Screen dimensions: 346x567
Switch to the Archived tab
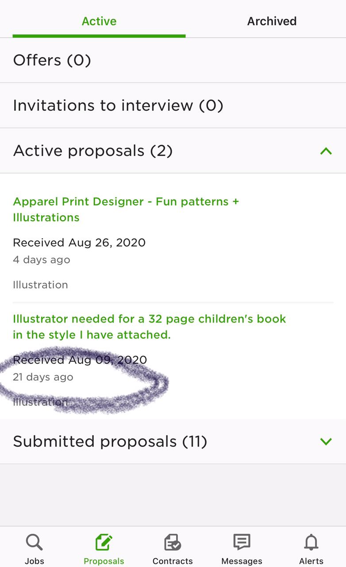(x=272, y=21)
